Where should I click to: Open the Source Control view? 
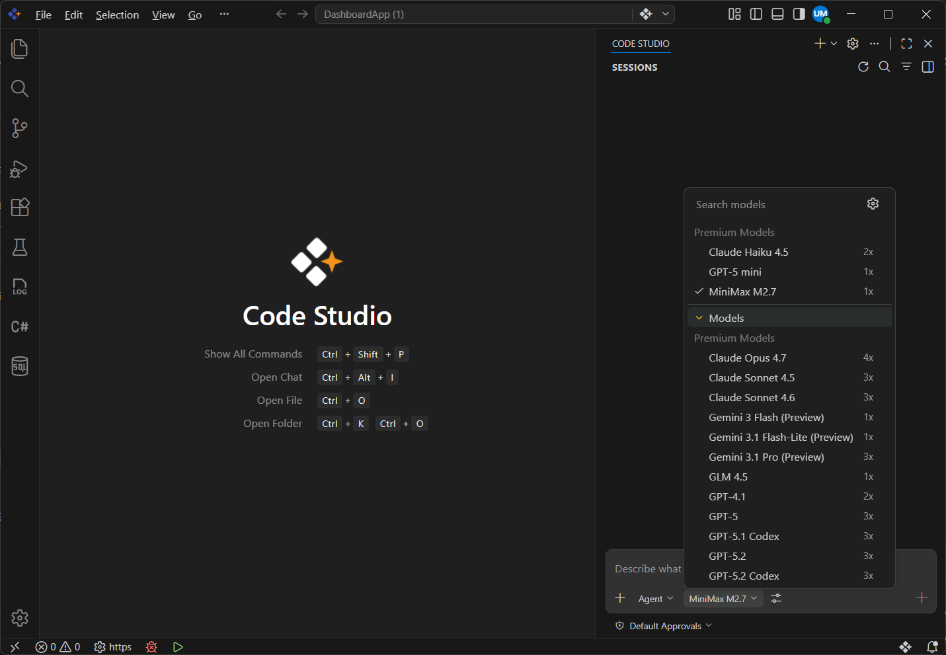(20, 128)
